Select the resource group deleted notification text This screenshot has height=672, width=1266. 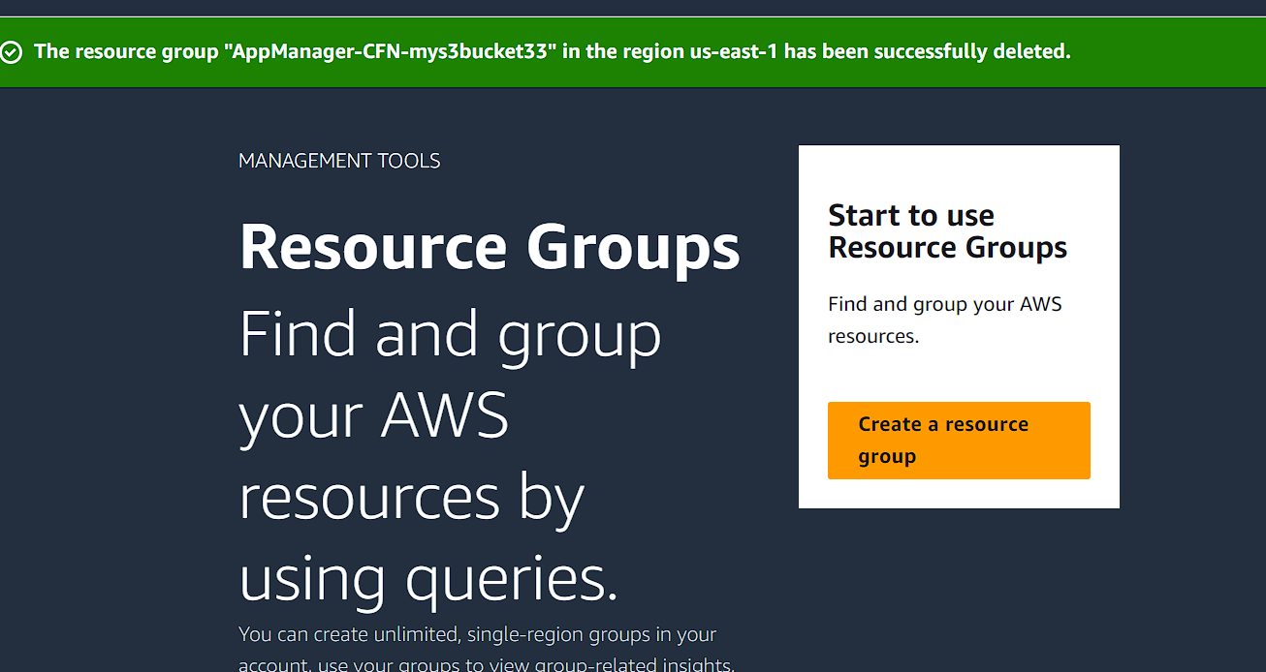click(553, 51)
